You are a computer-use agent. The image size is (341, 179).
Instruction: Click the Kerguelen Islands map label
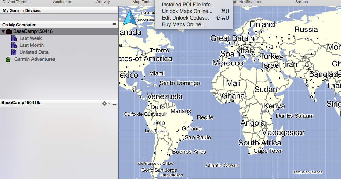pyautogui.click(x=307, y=172)
